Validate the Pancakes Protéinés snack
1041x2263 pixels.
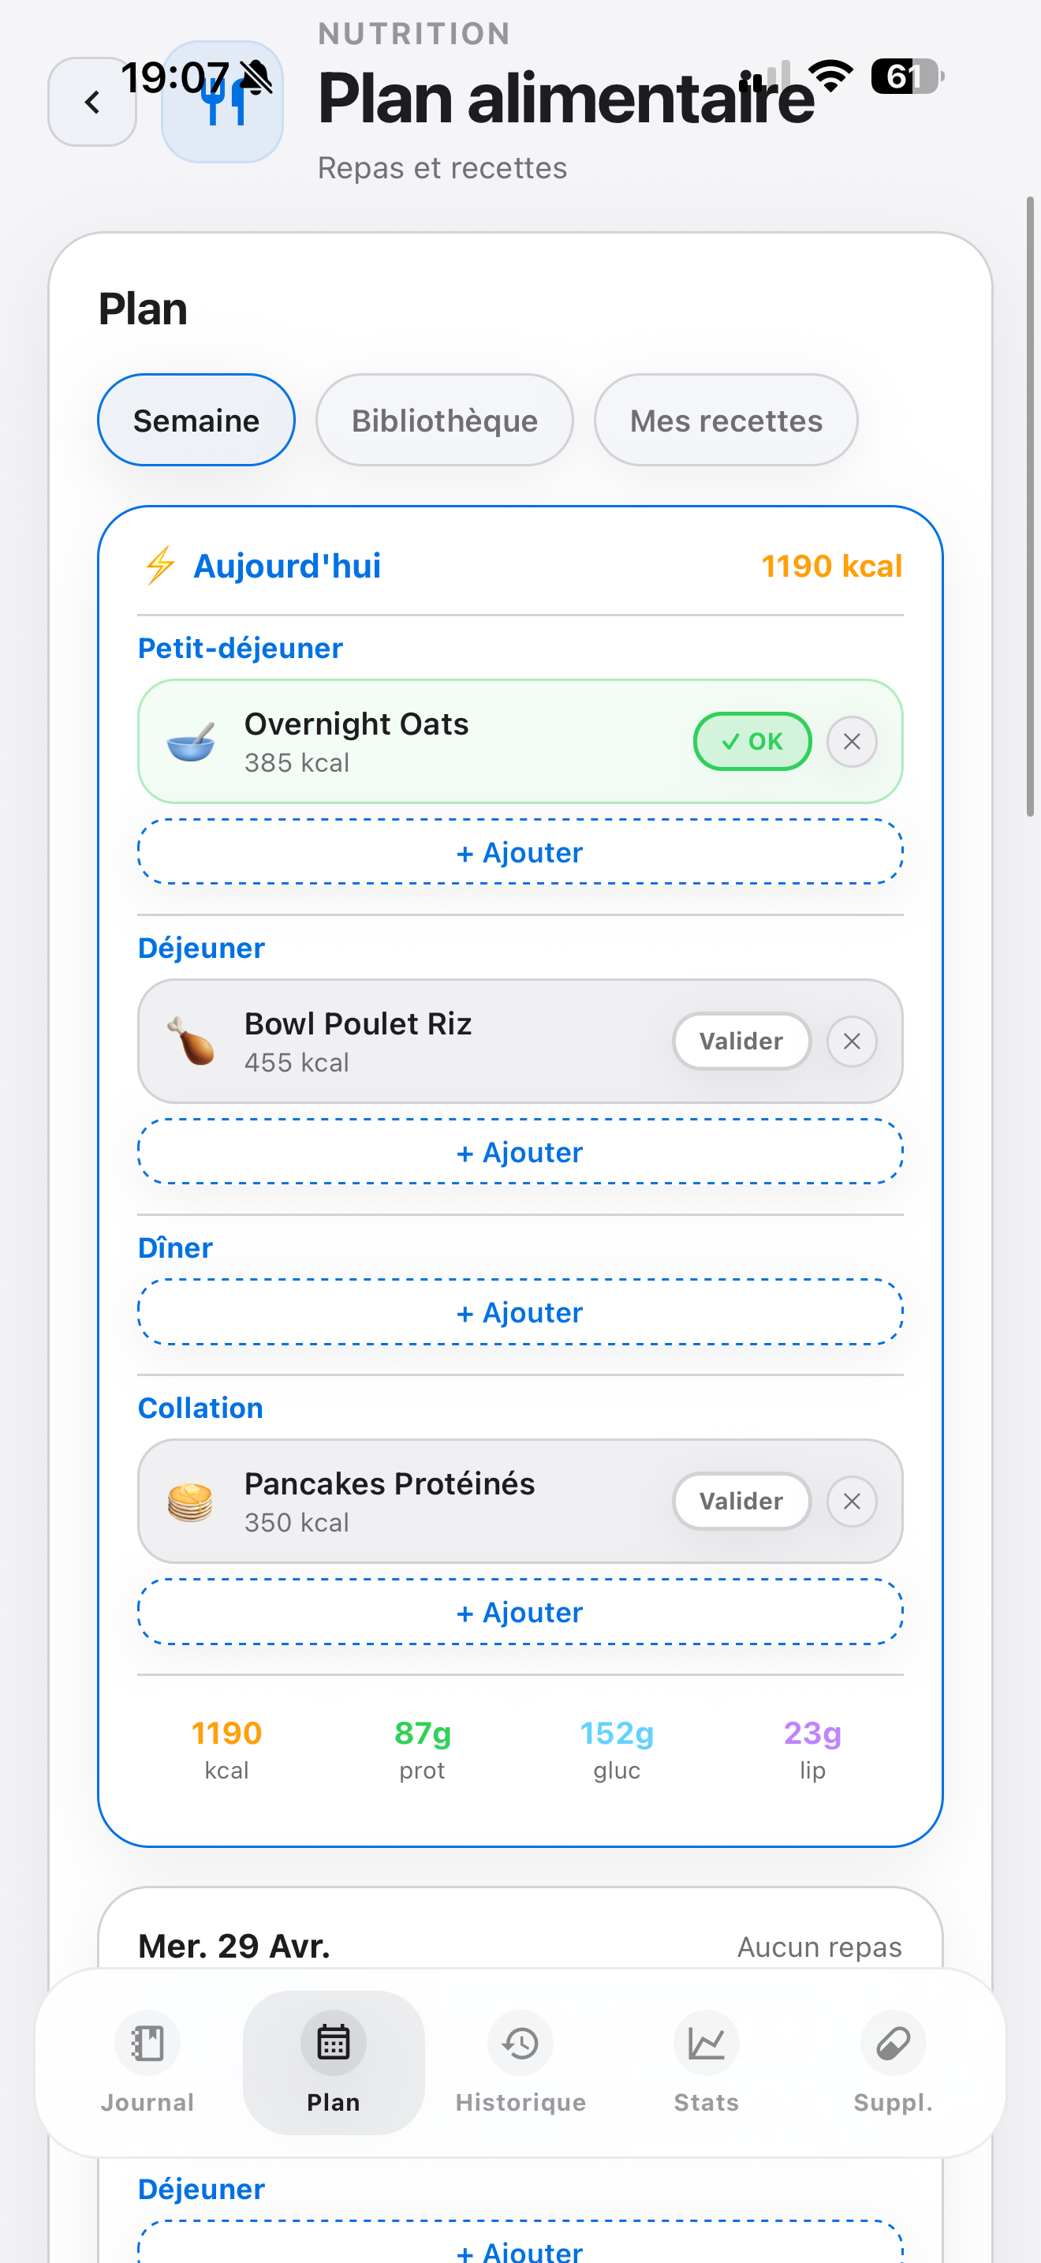tap(741, 1502)
